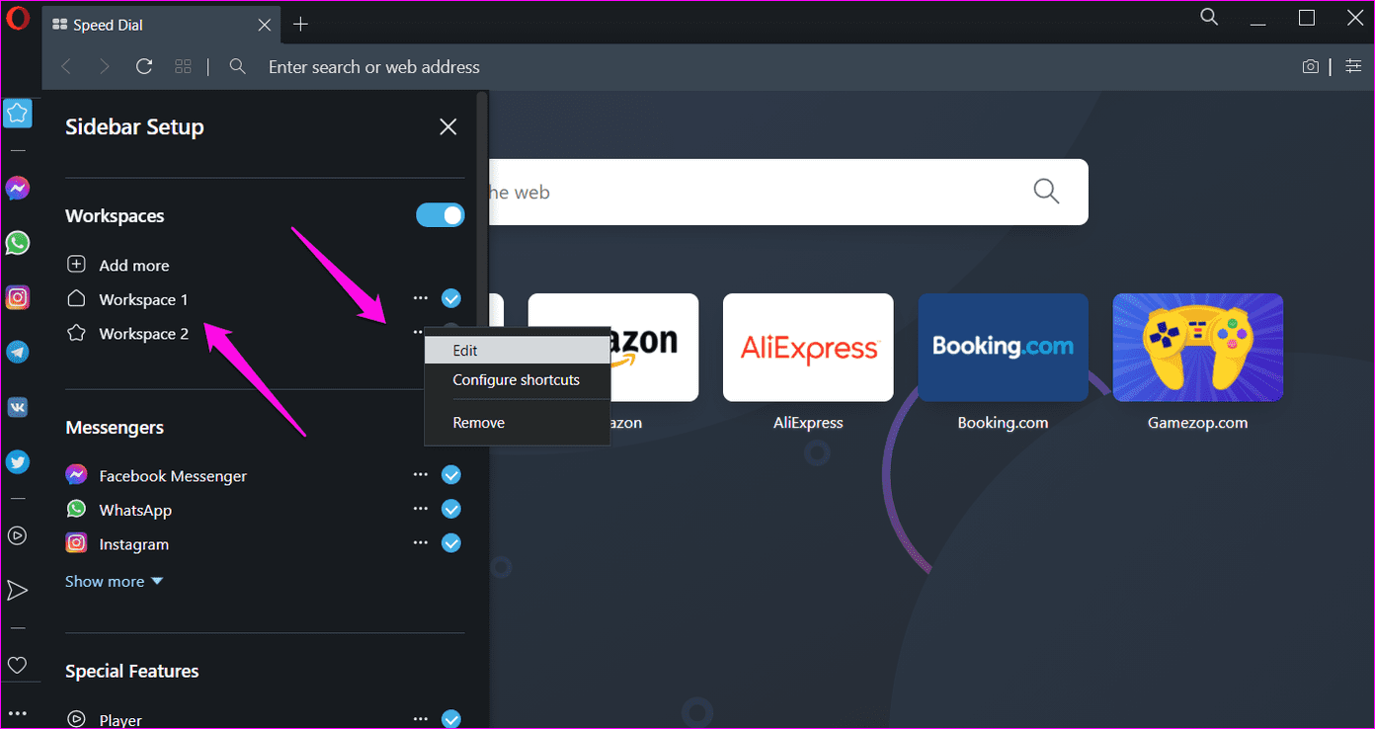Open the AliExpress speed dial tile
The height and width of the screenshot is (729, 1375).
[x=808, y=348]
